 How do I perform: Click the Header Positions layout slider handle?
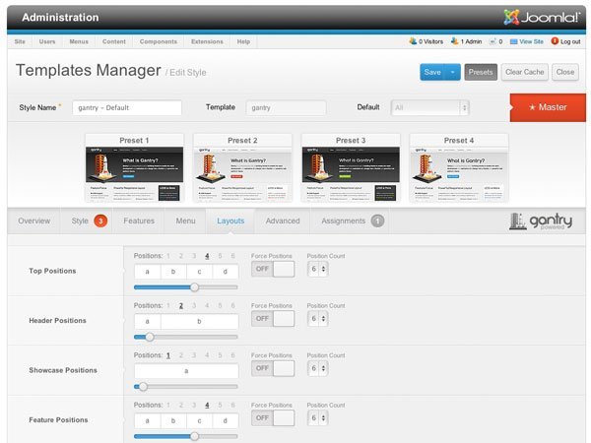click(150, 337)
